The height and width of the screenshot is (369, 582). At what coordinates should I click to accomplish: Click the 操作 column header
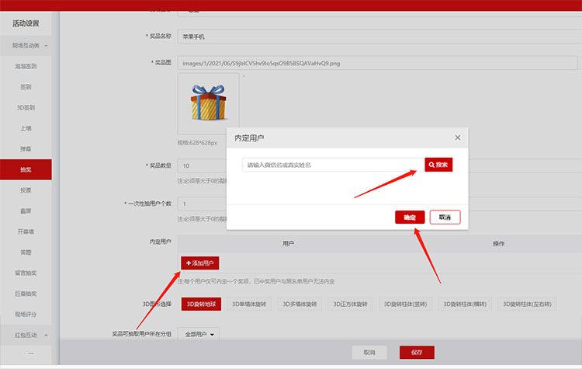coord(498,243)
